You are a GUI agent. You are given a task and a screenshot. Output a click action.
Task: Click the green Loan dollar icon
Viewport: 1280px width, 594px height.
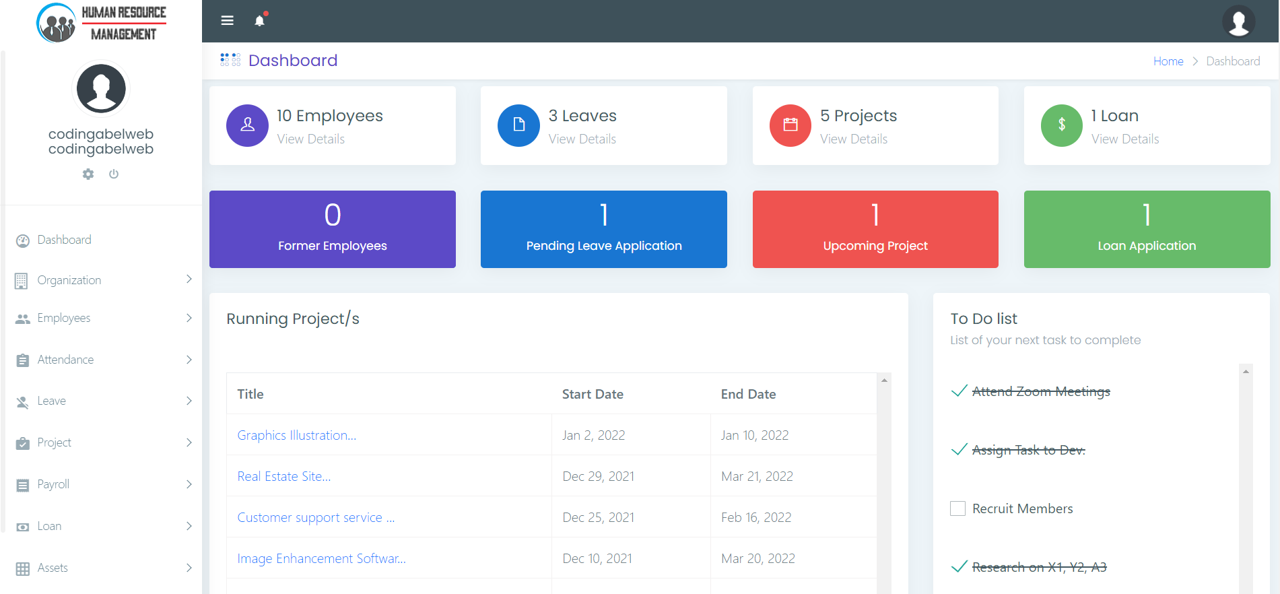(1061, 125)
